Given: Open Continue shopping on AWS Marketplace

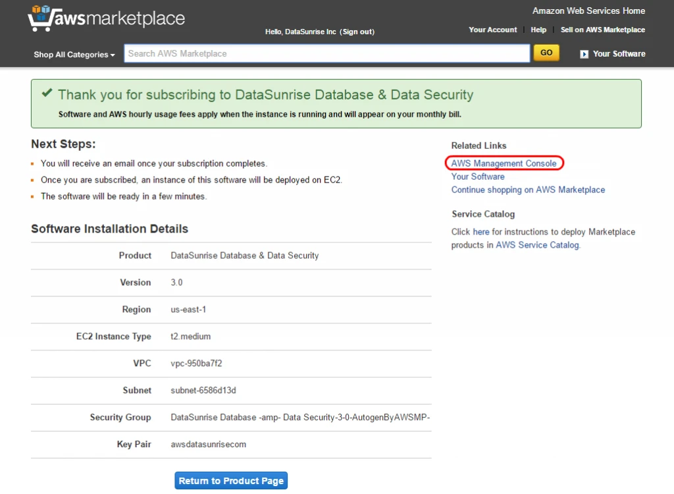Looking at the screenshot, I should [528, 190].
